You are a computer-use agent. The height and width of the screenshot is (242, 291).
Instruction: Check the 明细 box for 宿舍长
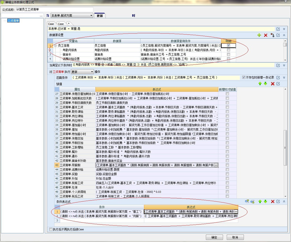[228, 54]
